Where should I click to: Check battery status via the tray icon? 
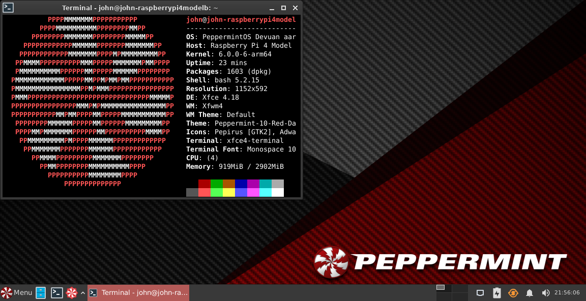click(x=496, y=293)
